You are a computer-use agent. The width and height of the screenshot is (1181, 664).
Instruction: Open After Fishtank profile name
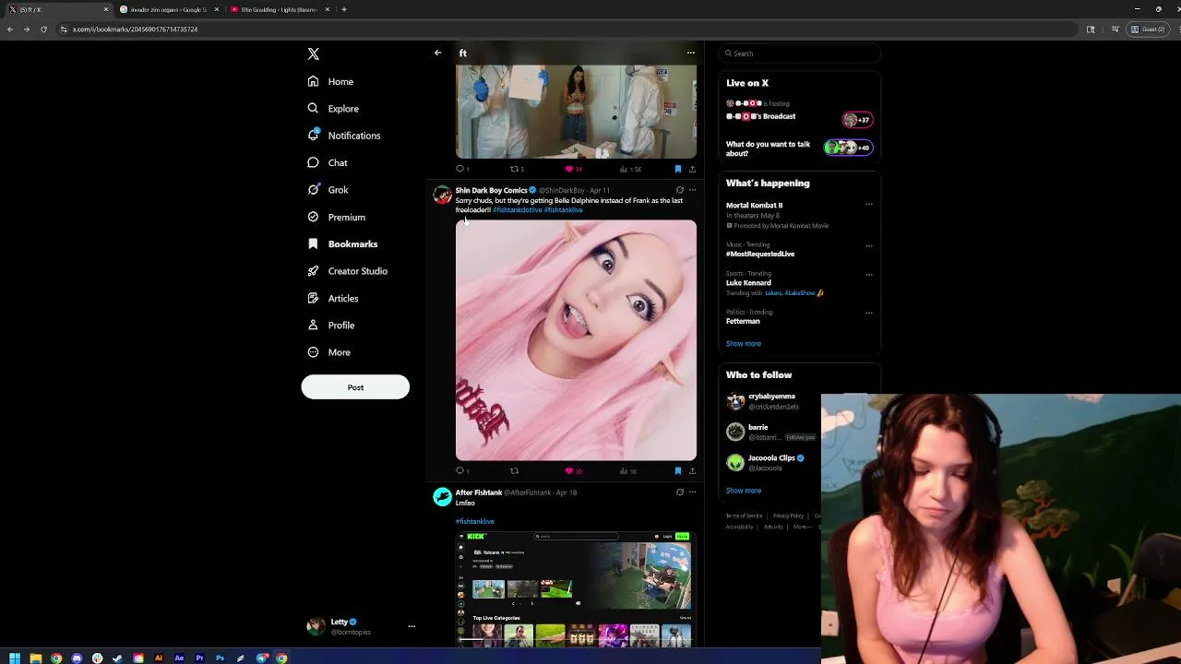[479, 492]
